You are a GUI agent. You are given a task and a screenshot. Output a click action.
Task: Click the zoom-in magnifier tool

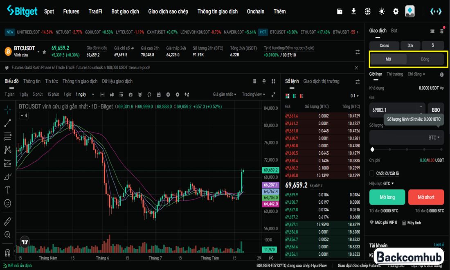pyautogui.click(x=8, y=235)
